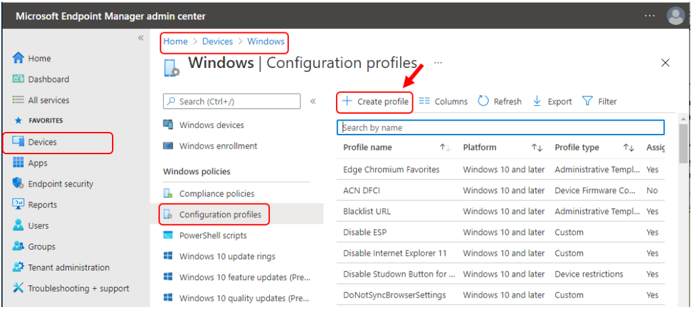The image size is (691, 309).
Task: Click the Home house icon in sidebar
Action: coord(18,58)
